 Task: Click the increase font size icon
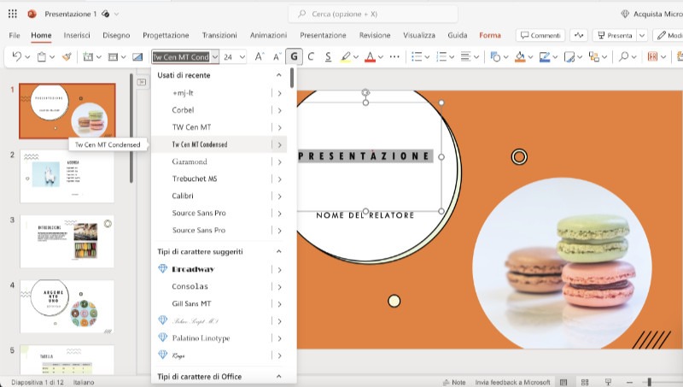coord(260,56)
